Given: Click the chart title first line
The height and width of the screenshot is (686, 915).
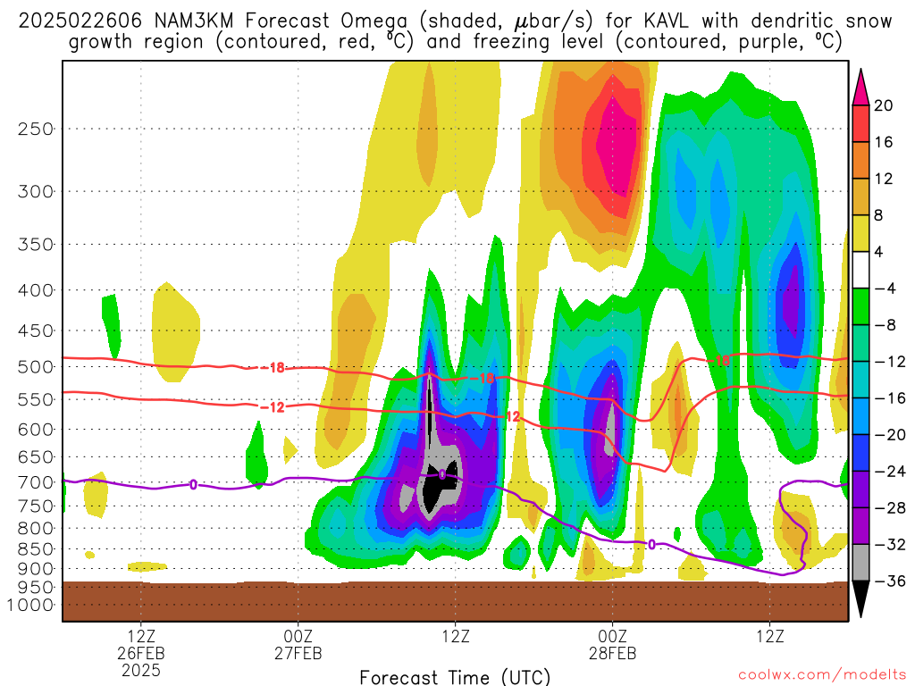Looking at the screenshot, I should click(x=455, y=21).
